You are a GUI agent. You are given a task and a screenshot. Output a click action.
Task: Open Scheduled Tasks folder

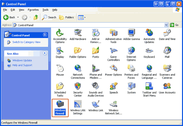pos(60,90)
